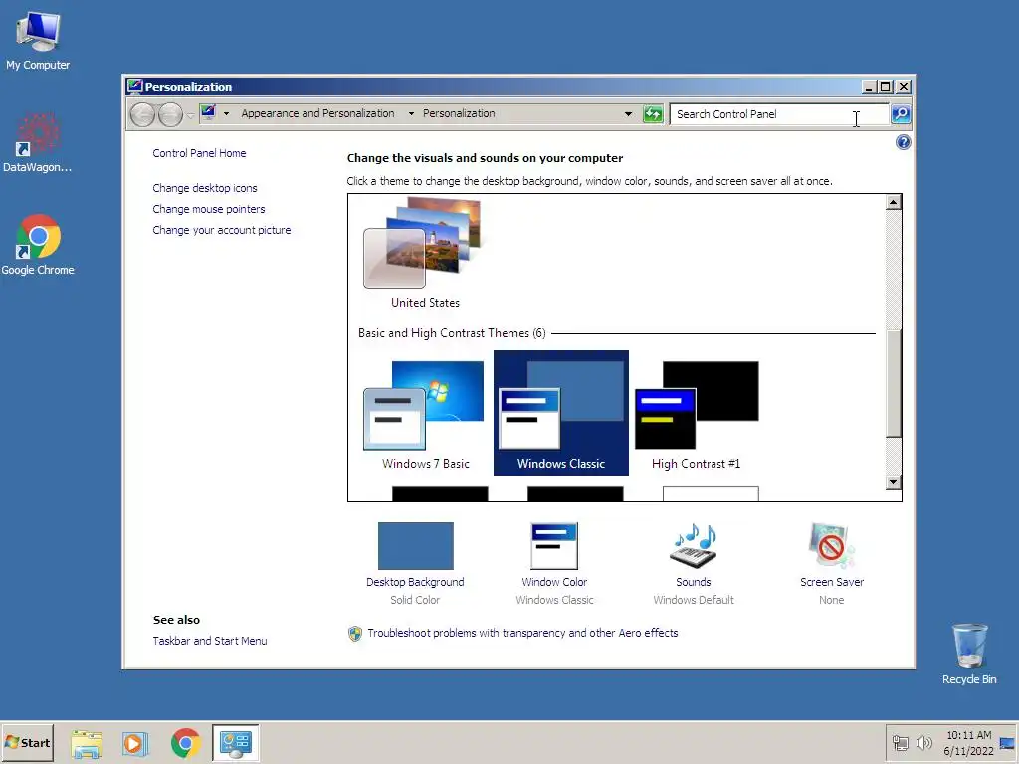Open Windows Media Player from taskbar
Image resolution: width=1019 pixels, height=764 pixels.
pos(135,743)
